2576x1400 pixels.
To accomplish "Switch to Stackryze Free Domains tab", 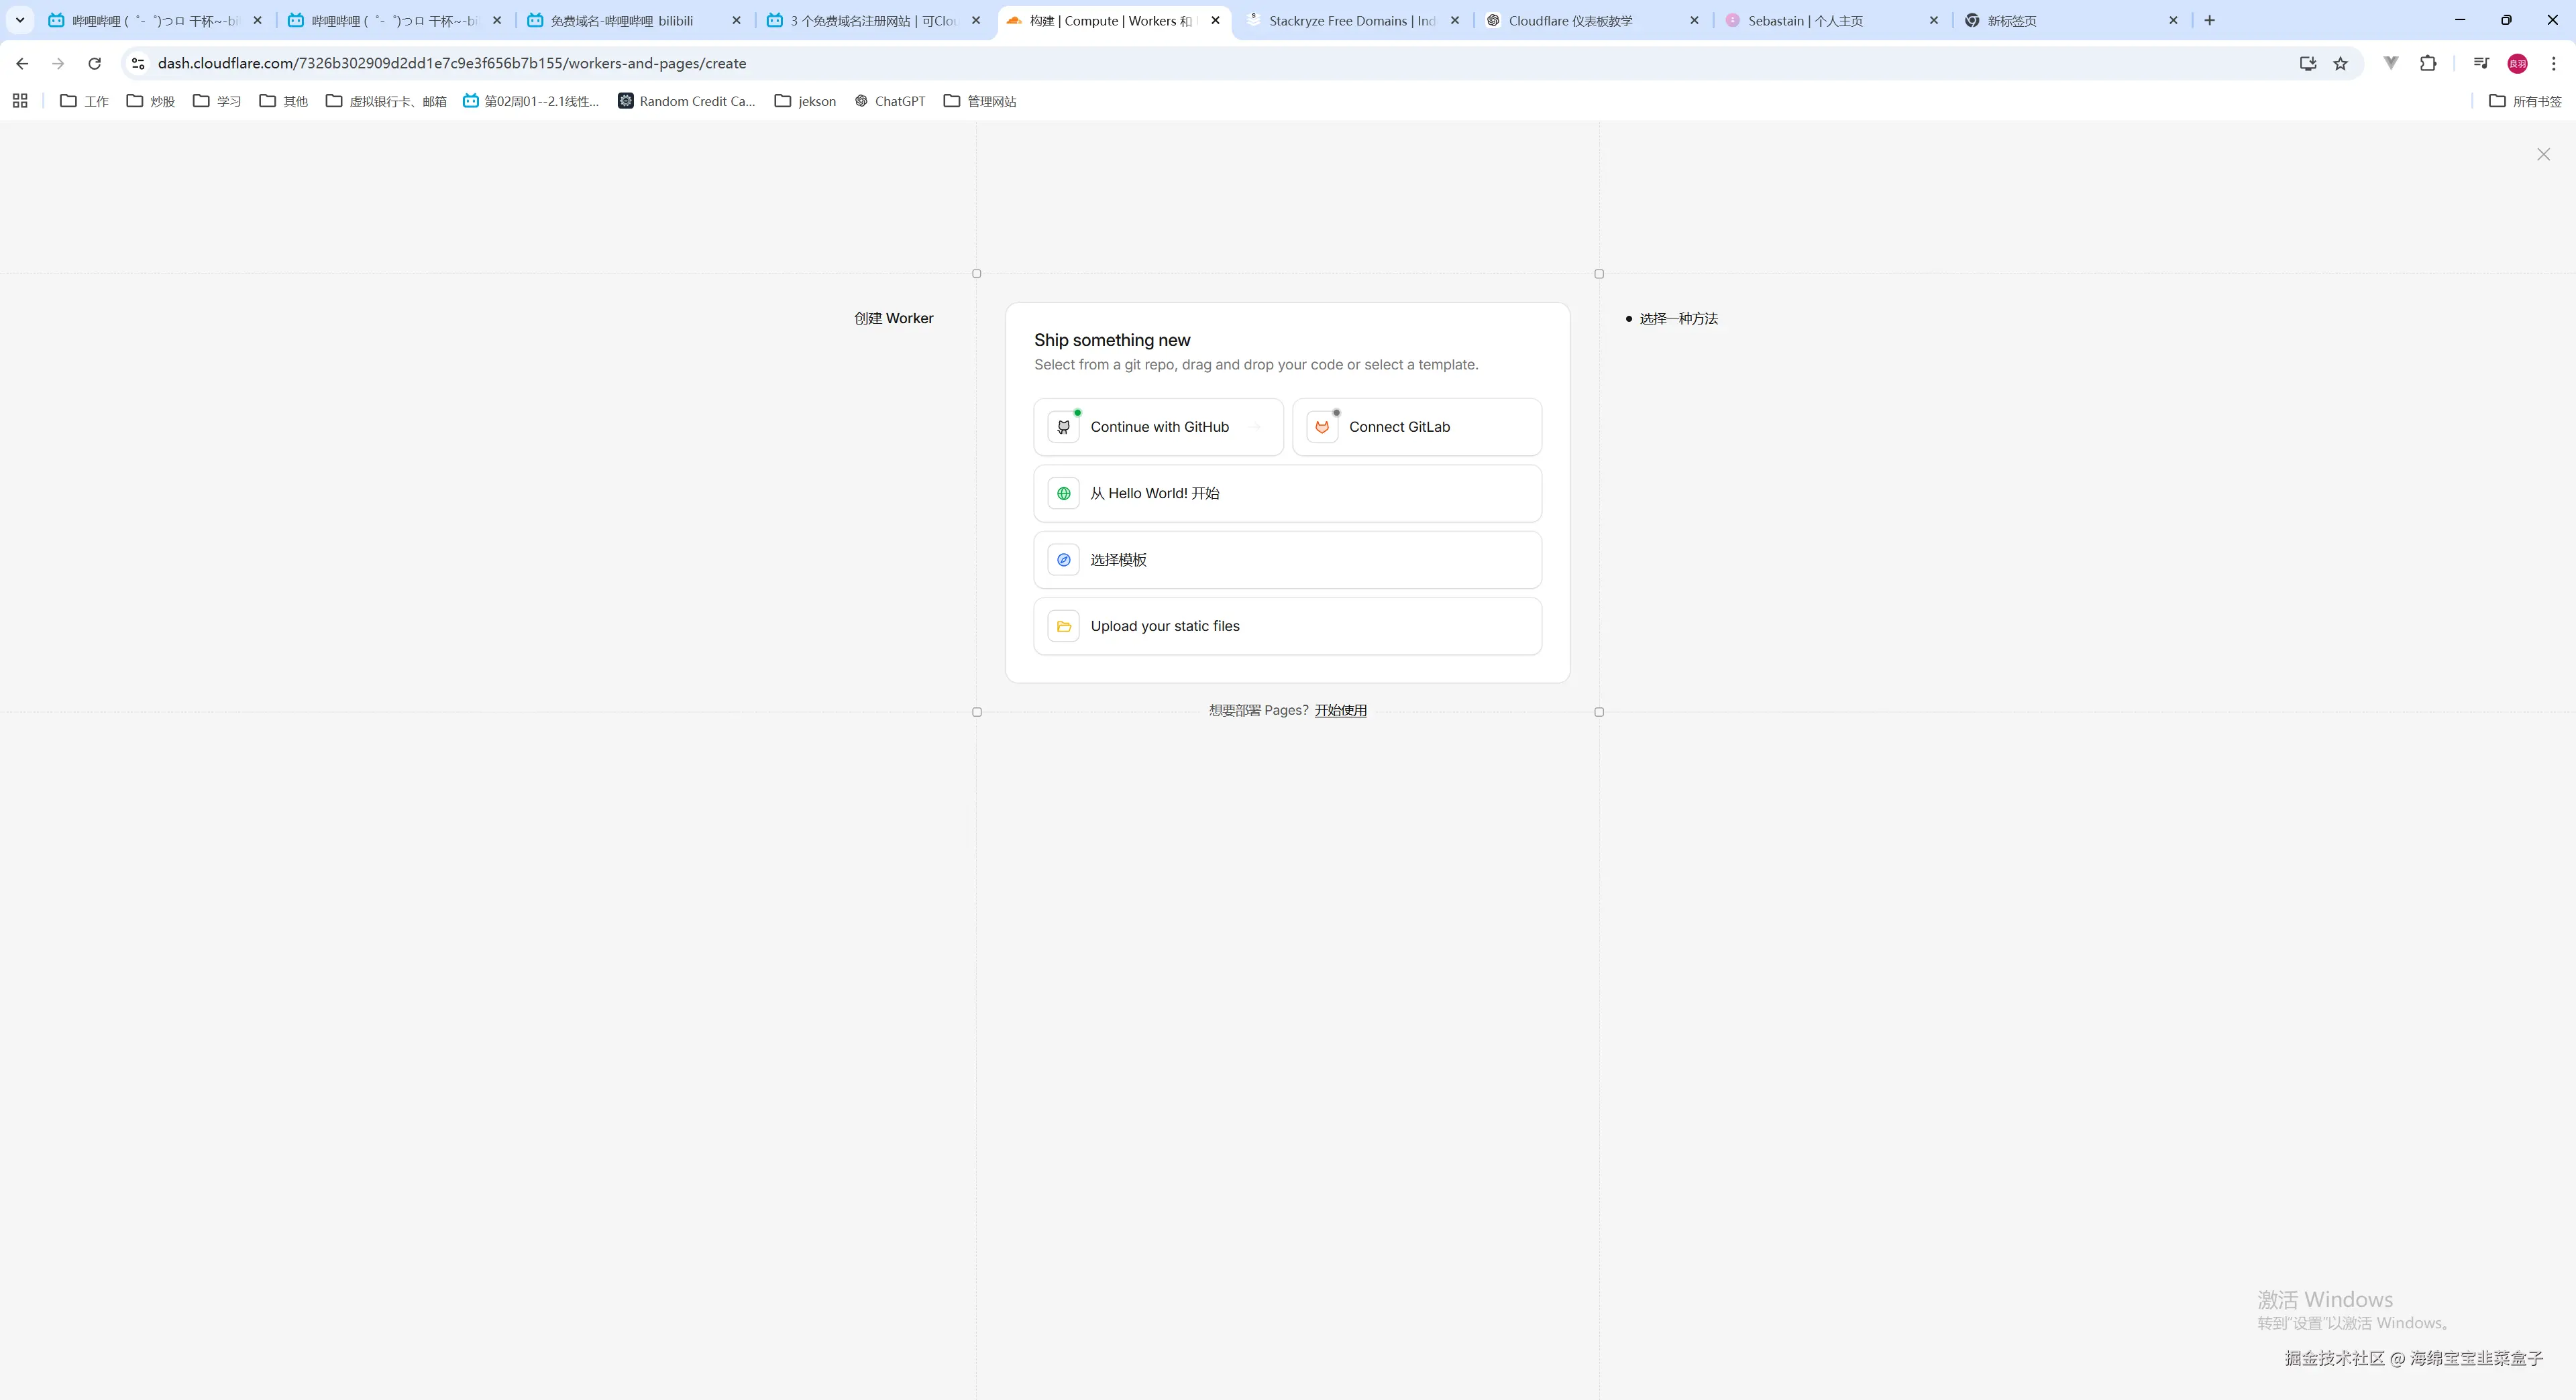I will (x=1350, y=20).
